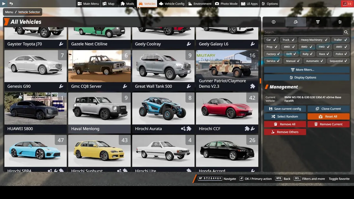Select the Hirochi Aurata buggy tile
This screenshot has height=199, width=354.
[163, 113]
